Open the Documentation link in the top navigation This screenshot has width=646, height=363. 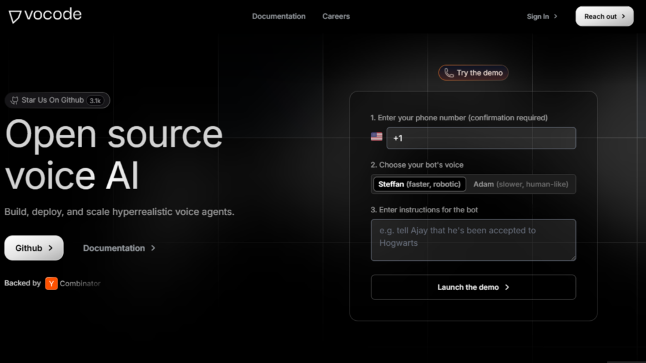click(x=279, y=16)
